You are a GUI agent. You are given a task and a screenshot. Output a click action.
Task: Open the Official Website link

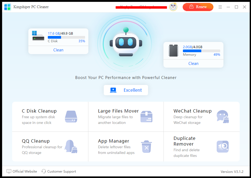click(x=25, y=172)
